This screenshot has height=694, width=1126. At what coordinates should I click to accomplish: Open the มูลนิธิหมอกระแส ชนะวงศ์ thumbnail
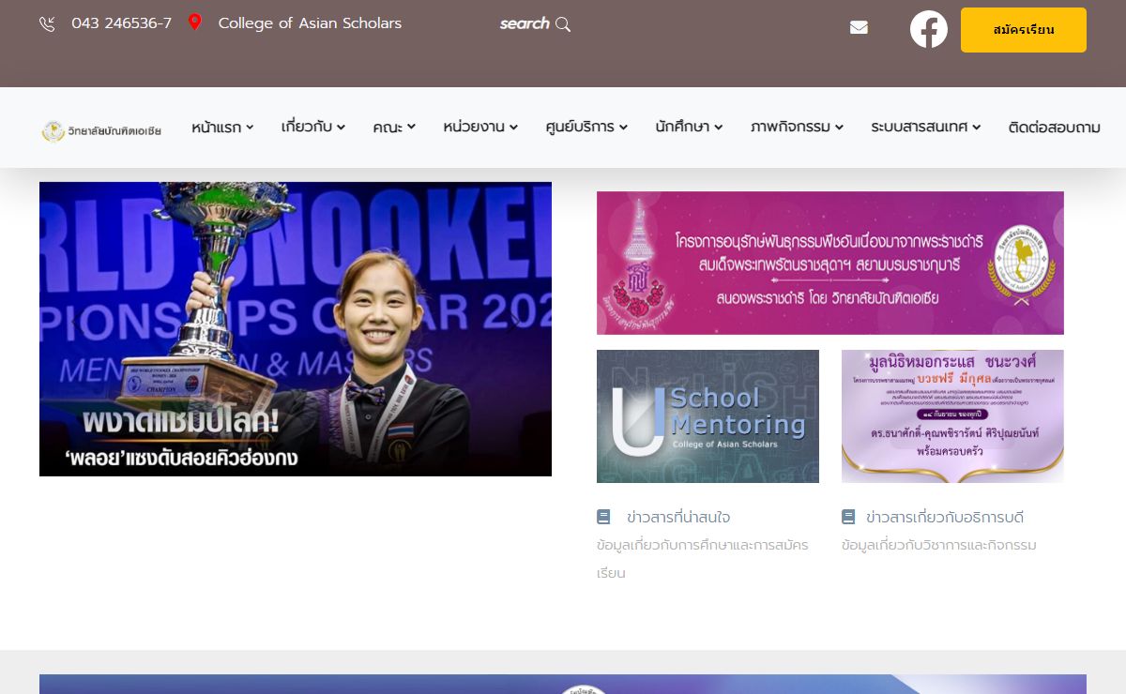pos(952,416)
